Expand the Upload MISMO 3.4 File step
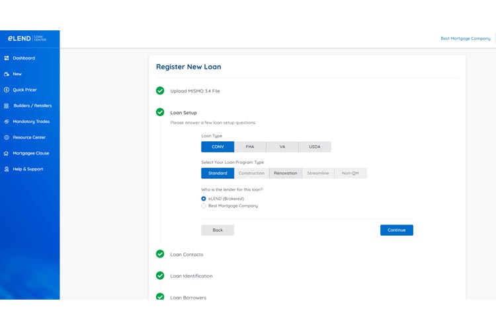496x330 pixels. 194,91
